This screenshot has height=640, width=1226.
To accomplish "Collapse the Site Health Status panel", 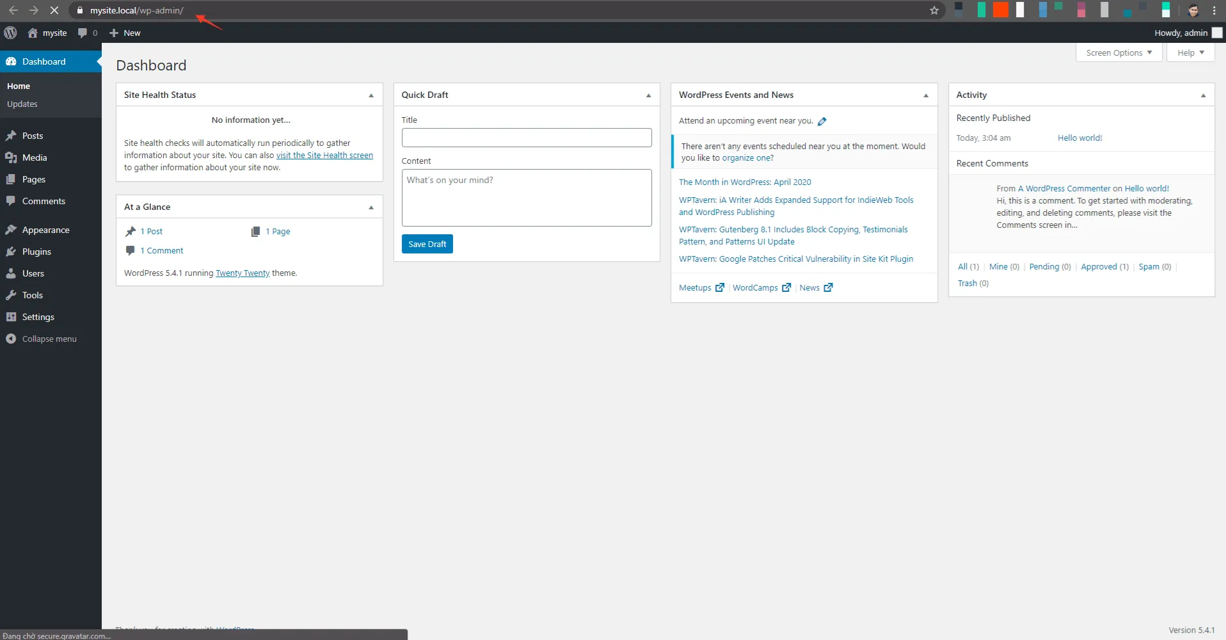I will [x=371, y=95].
